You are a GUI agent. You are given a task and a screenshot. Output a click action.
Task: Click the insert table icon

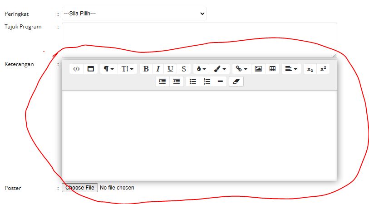tap(272, 69)
